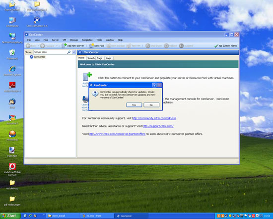Click the Add New Server toolbar icon
This screenshot has width=273, height=219.
tap(64, 46)
